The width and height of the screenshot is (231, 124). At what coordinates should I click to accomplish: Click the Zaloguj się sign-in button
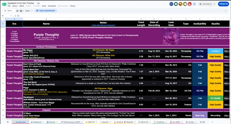pyautogui.click(x=223, y=4)
